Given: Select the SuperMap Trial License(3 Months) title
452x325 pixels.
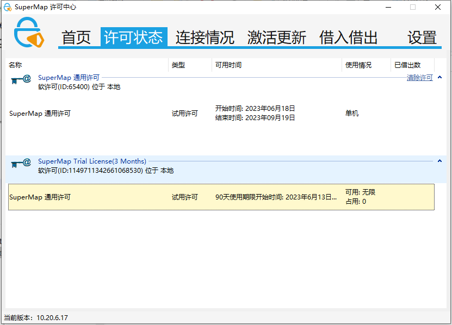Looking at the screenshot, I should 92,161.
